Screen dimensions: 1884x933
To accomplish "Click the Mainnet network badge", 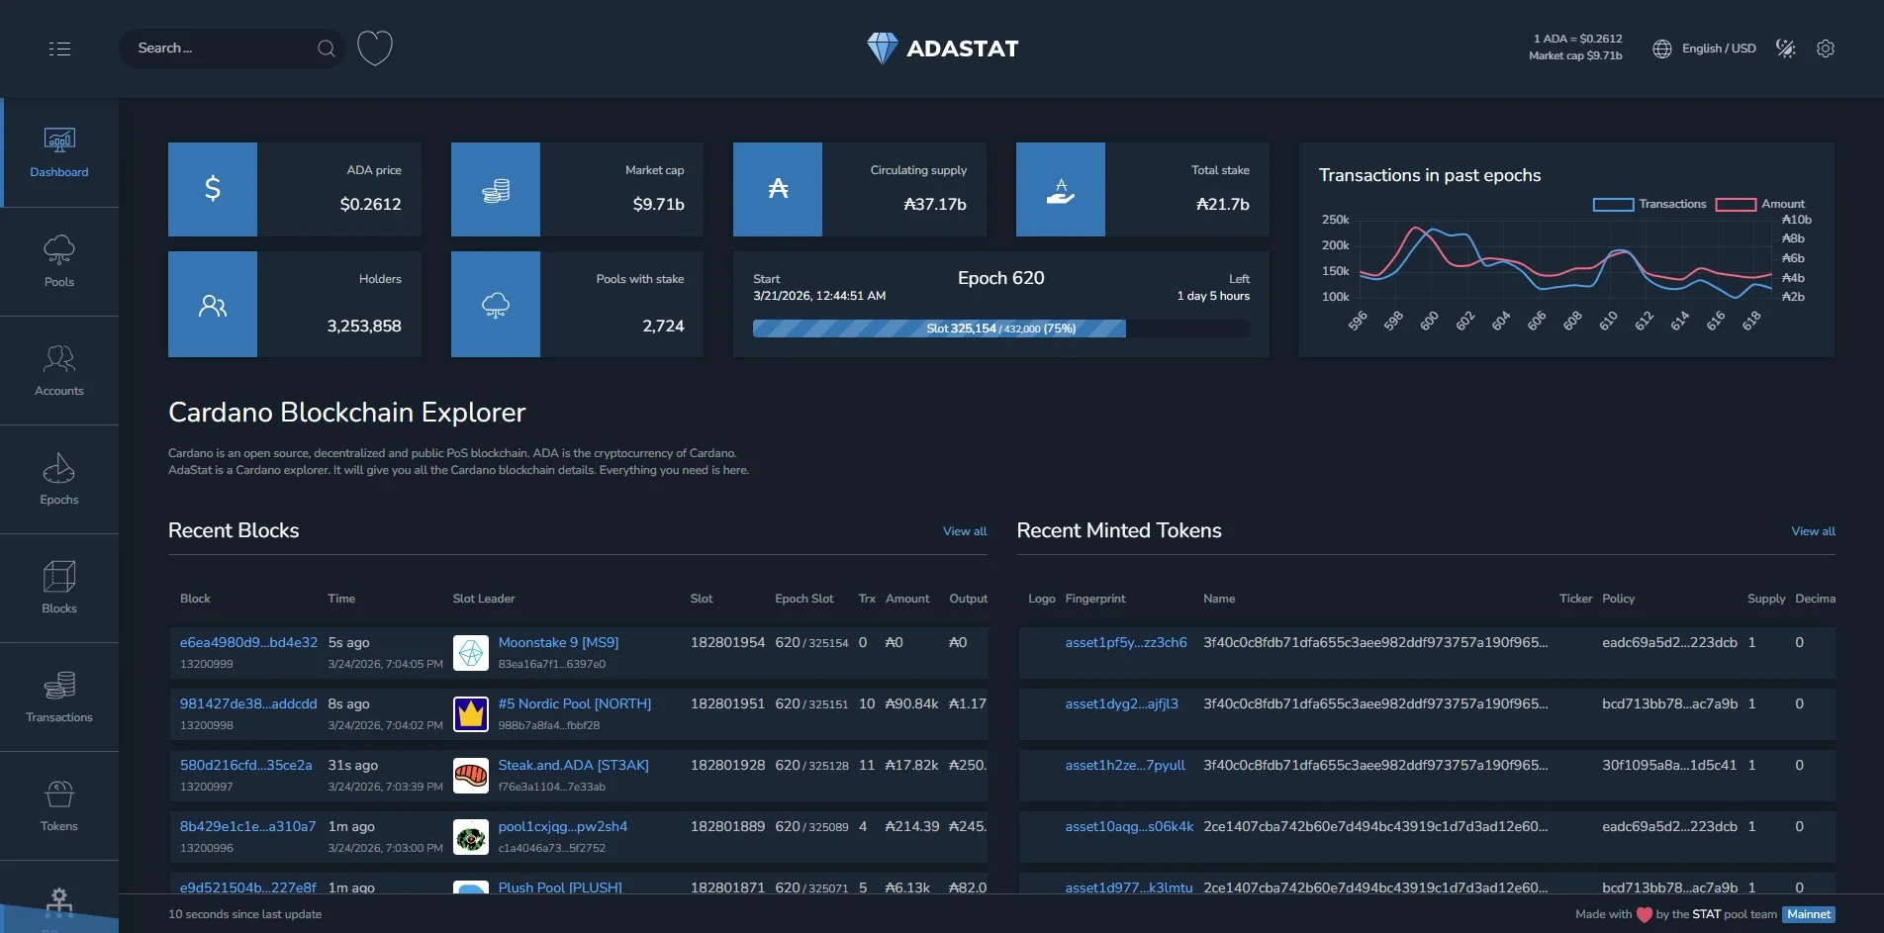I will [x=1809, y=914].
